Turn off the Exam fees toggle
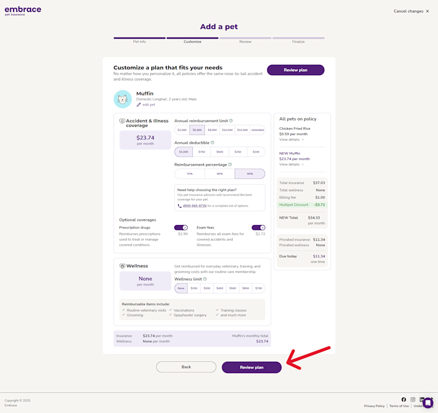Image resolution: width=438 pixels, height=413 pixels. coord(259,227)
